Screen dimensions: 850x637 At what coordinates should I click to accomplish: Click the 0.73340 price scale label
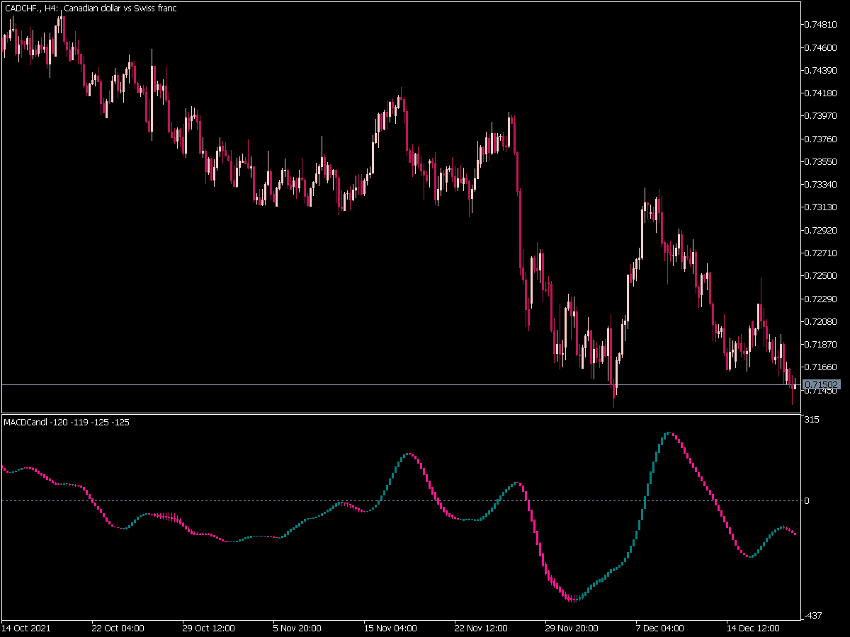tap(820, 184)
